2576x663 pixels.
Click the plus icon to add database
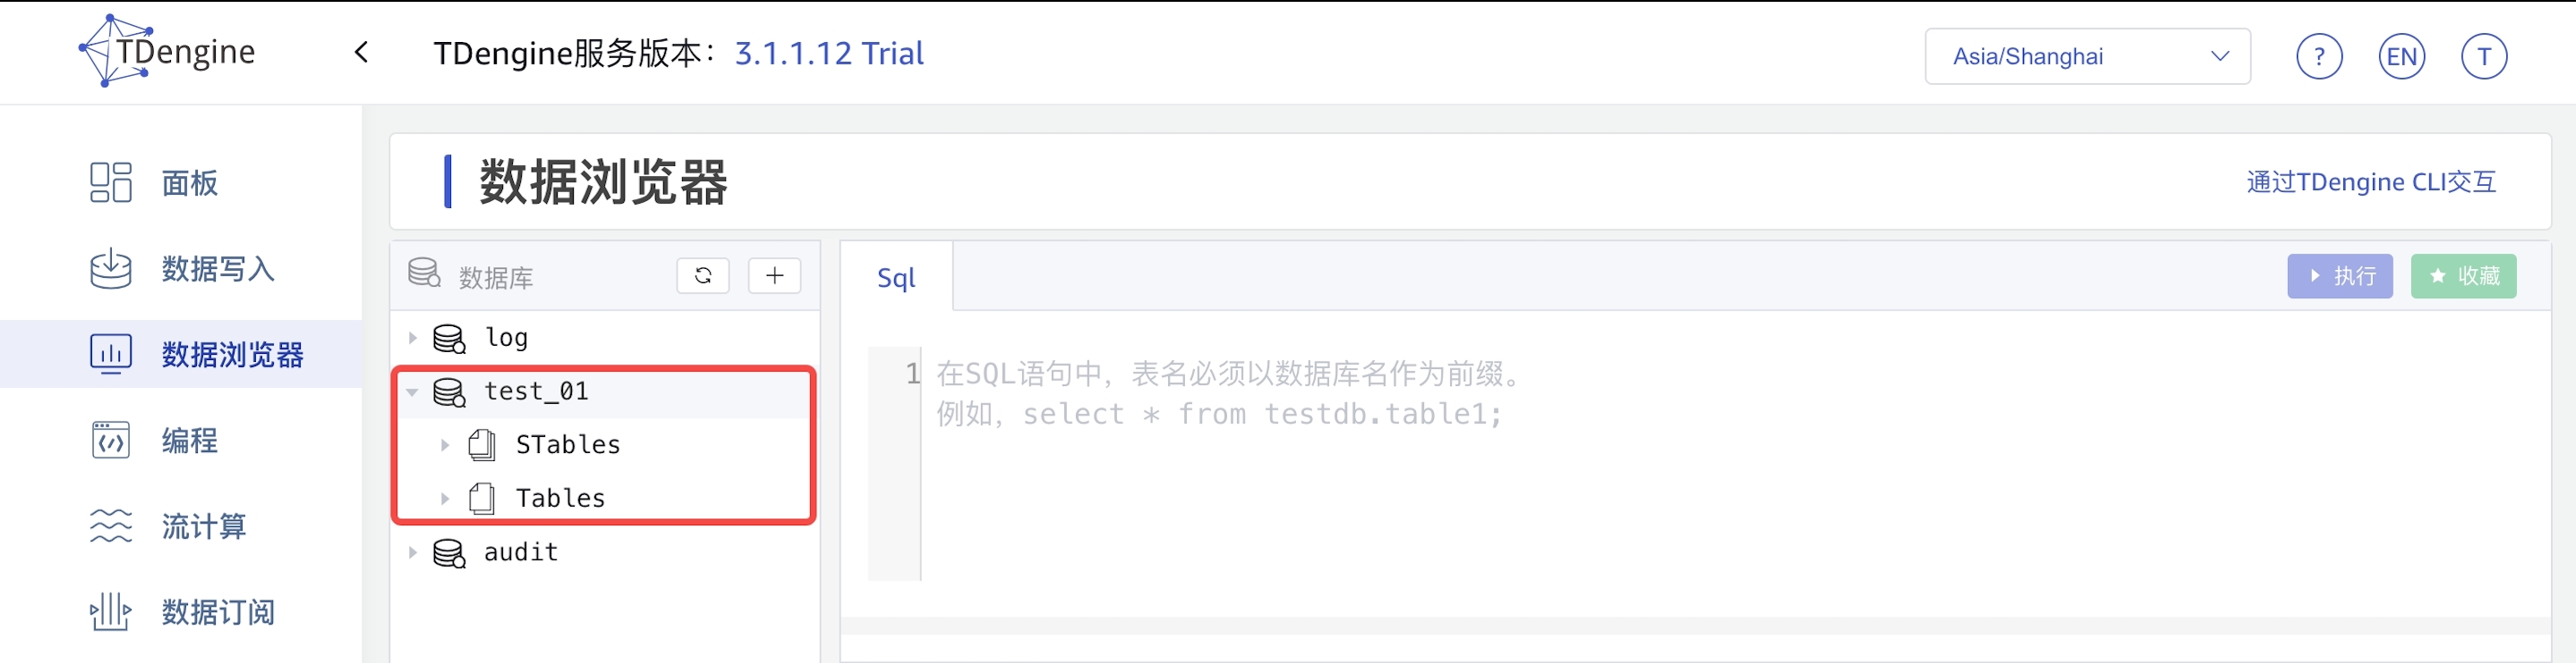pos(774,275)
